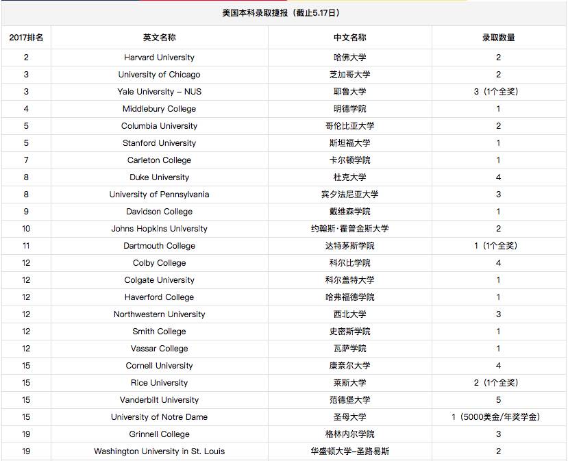Select the 英文名称 column header
The width and height of the screenshot is (568, 461).
160,37
